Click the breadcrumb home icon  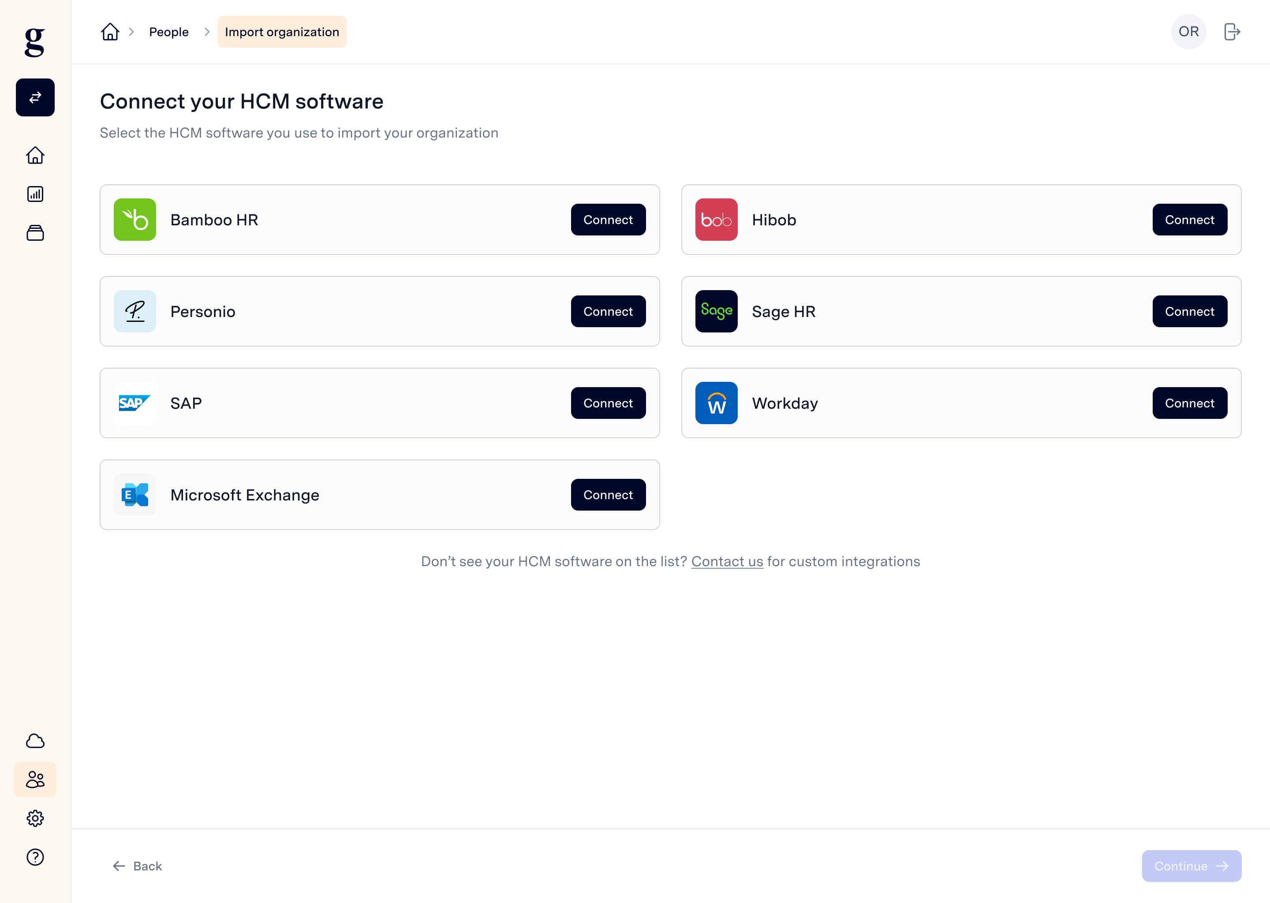[x=110, y=32]
